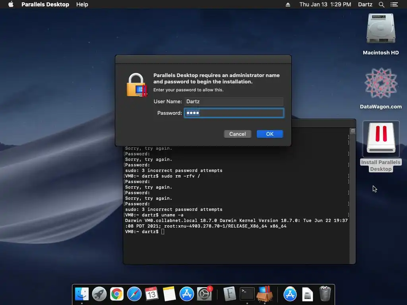
Task: Confirm the password with OK
Action: 270,134
